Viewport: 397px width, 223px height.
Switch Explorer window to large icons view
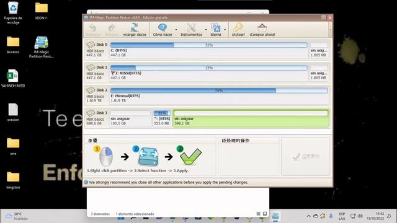tap(265, 214)
